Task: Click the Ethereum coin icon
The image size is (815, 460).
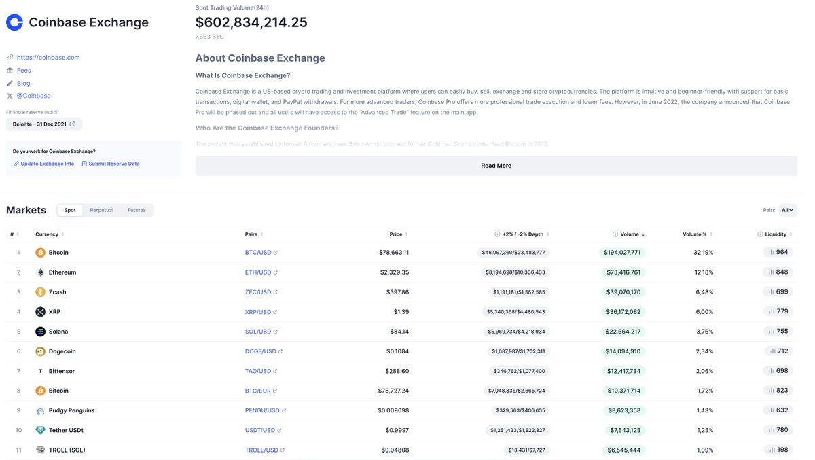Action: coord(40,272)
